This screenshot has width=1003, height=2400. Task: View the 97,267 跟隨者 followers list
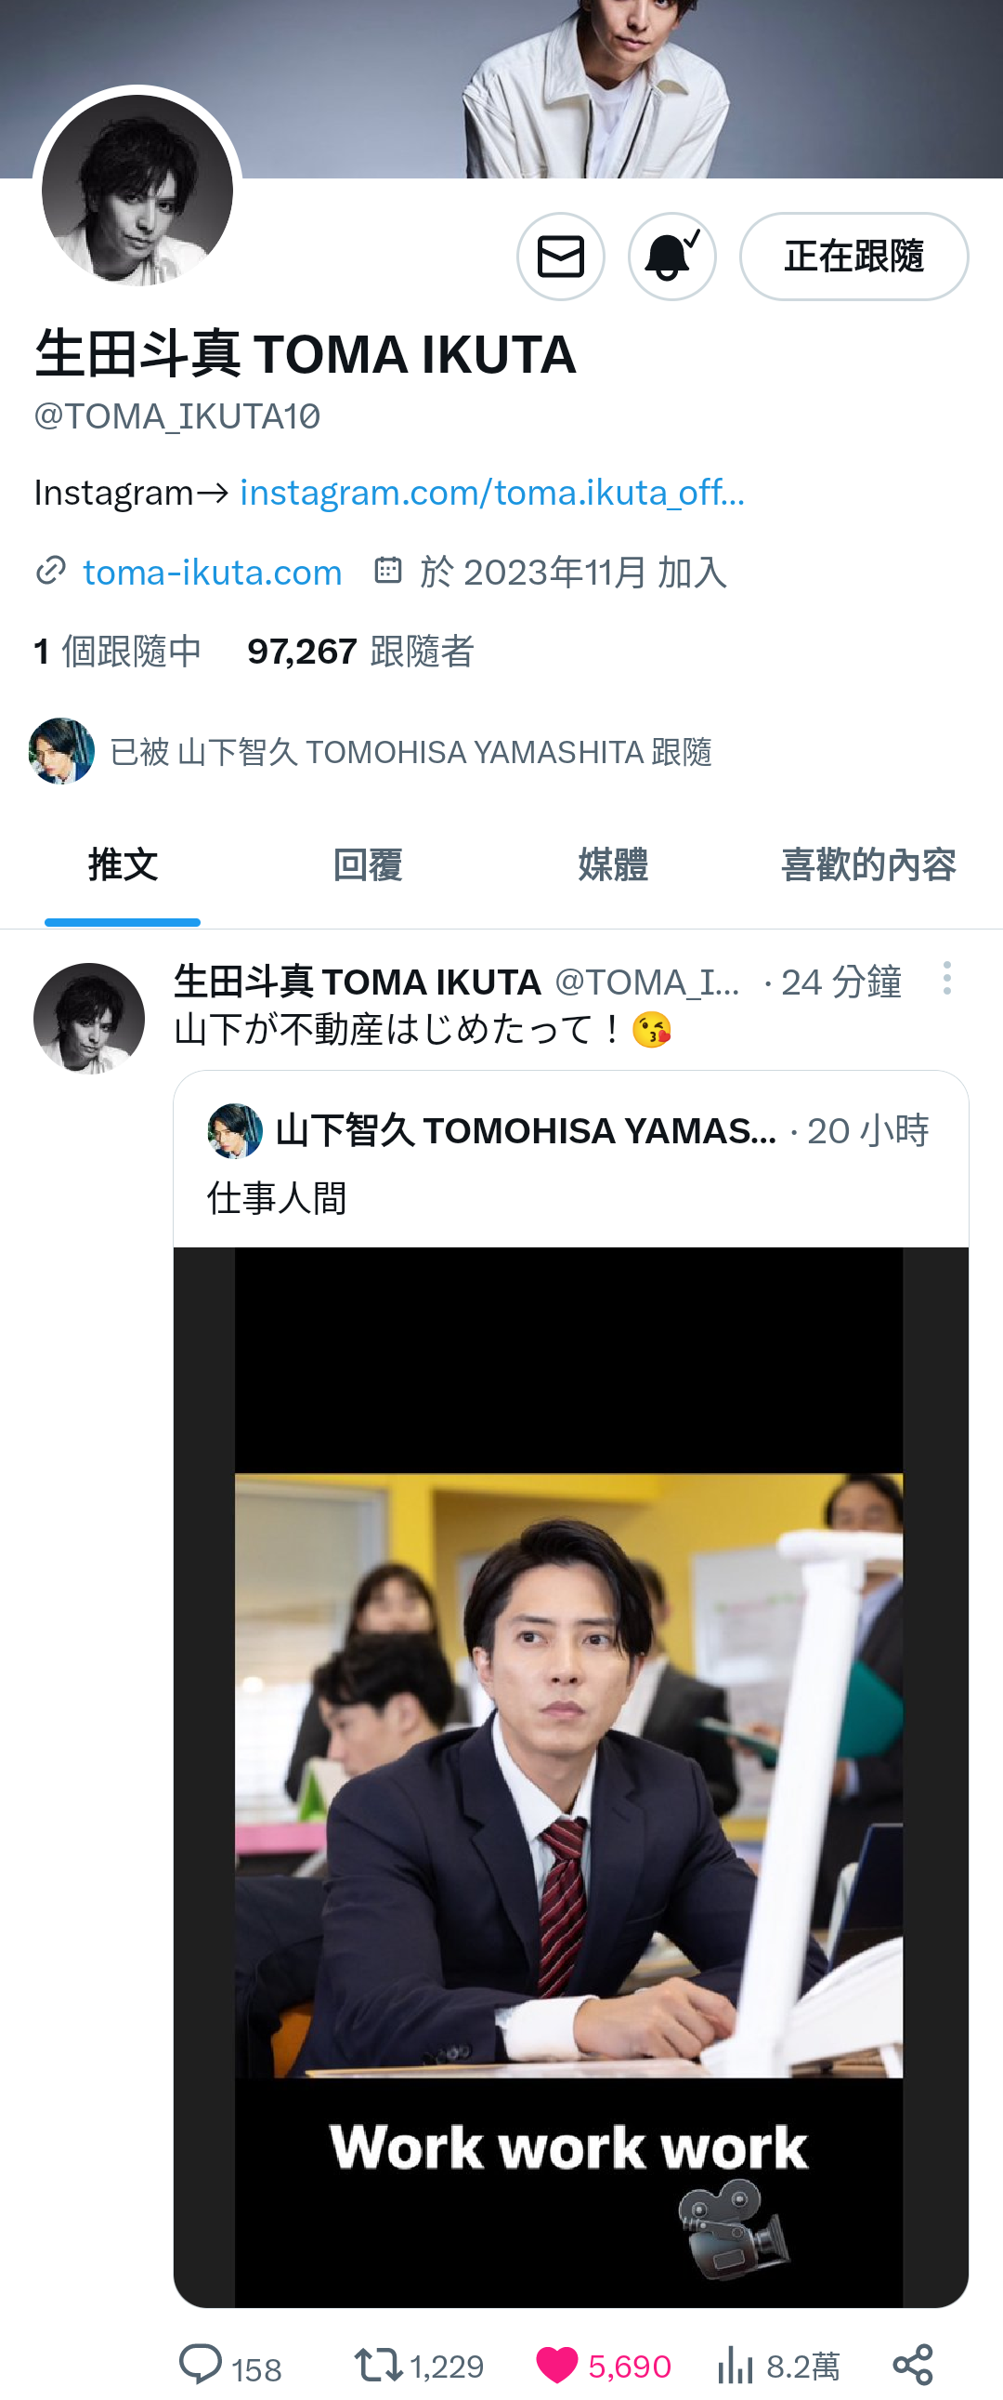[360, 652]
